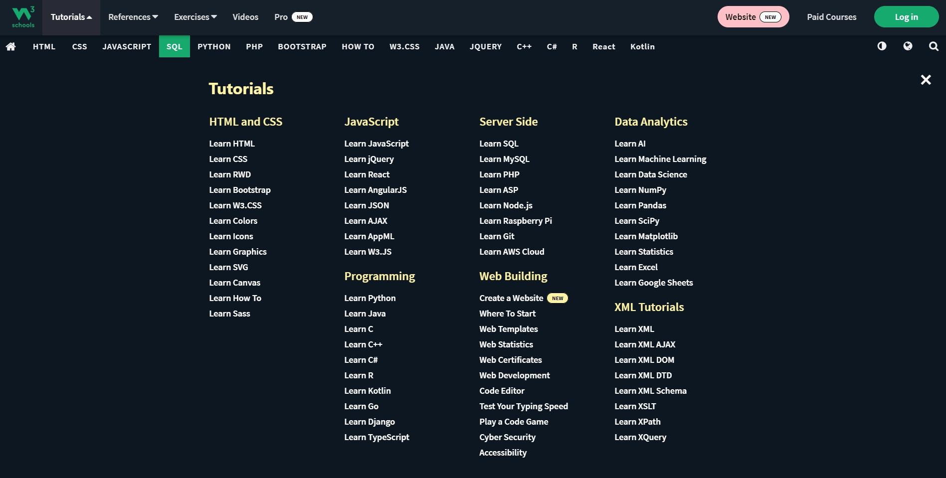946x478 pixels.
Task: Open Learn Sass link
Action: [229, 314]
